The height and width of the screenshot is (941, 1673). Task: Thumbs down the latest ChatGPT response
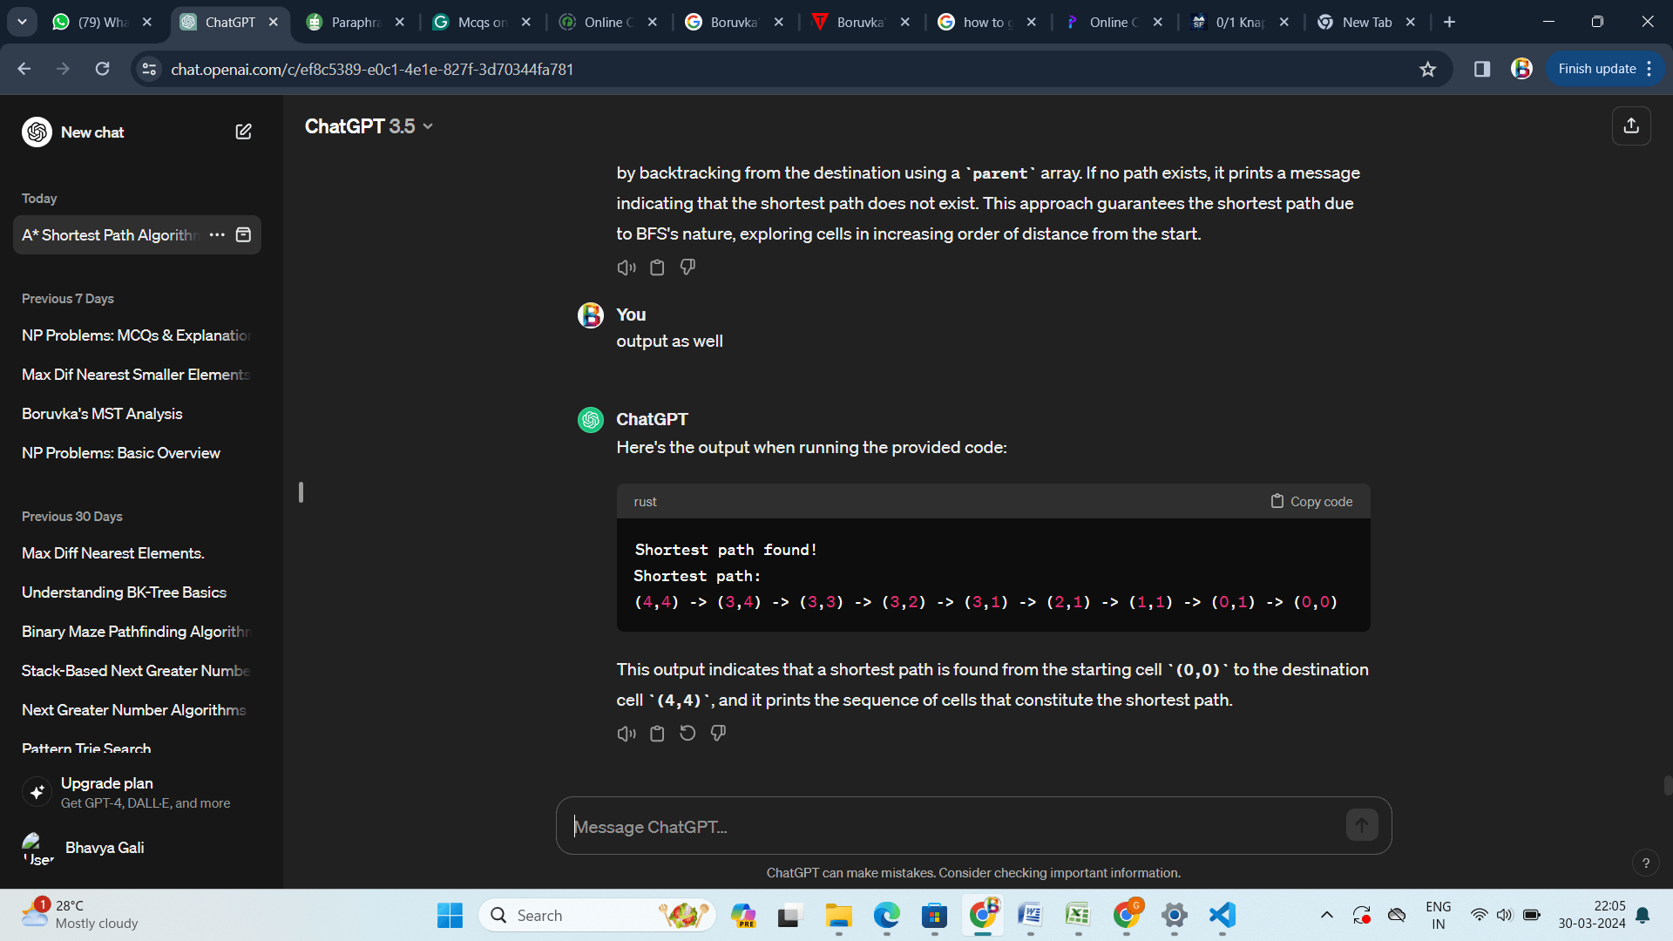718,734
